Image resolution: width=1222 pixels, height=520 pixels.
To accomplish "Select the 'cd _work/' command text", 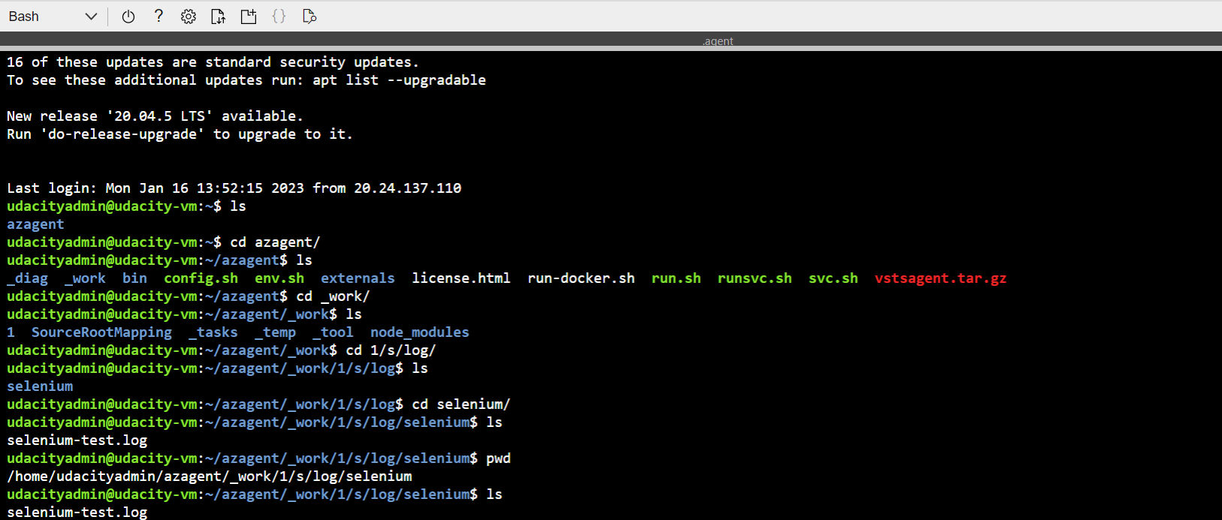I will pyautogui.click(x=333, y=296).
